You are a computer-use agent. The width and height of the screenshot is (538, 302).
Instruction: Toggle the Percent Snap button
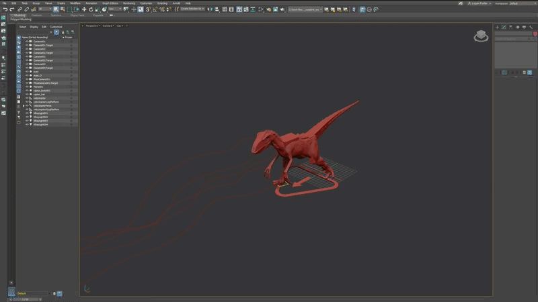tap(162, 9)
